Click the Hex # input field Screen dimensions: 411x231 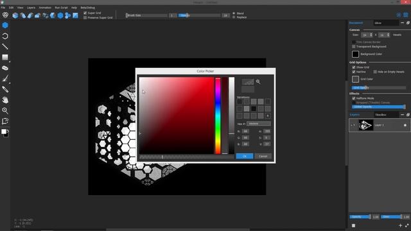[x=258, y=124]
